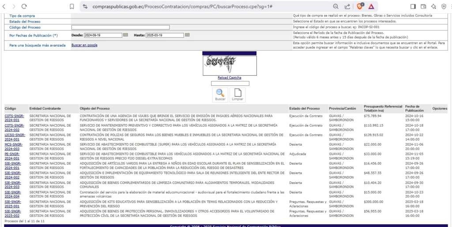Select the $56,955.00 budget cell

pyautogui.click(x=373, y=212)
